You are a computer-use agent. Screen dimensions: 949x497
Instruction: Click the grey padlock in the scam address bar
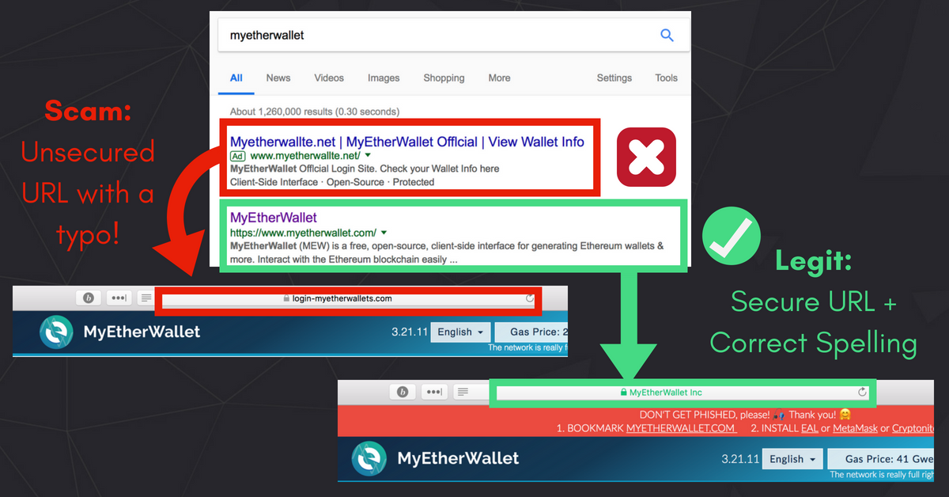tap(287, 298)
